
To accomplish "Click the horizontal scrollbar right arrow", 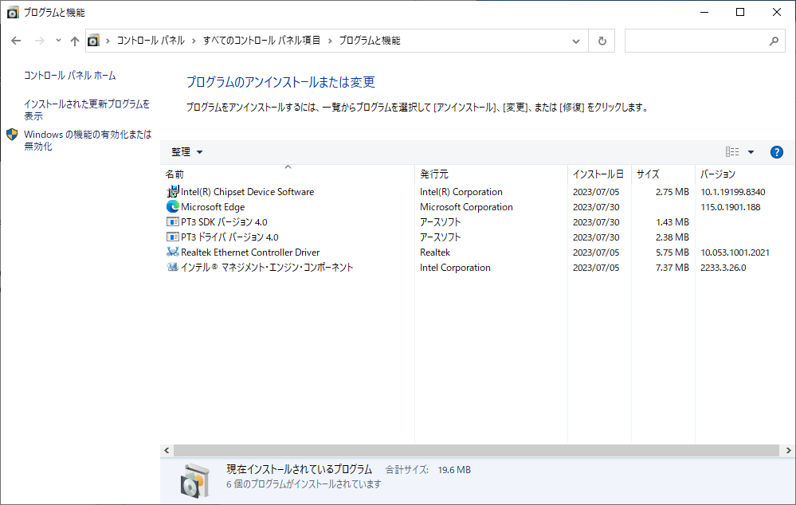I will coord(788,450).
